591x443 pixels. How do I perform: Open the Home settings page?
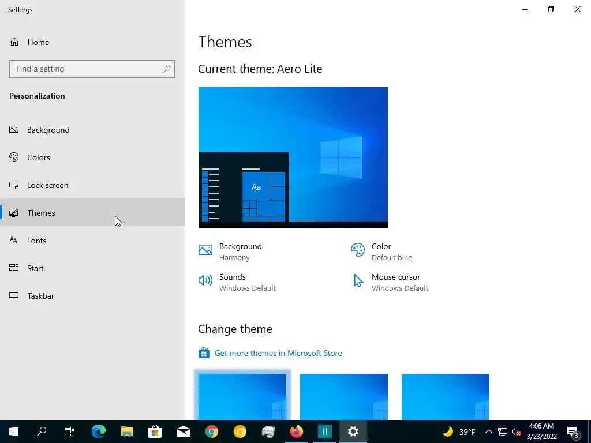[92, 42]
